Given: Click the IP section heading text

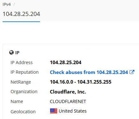Looking at the screenshot, I should point(17,53).
